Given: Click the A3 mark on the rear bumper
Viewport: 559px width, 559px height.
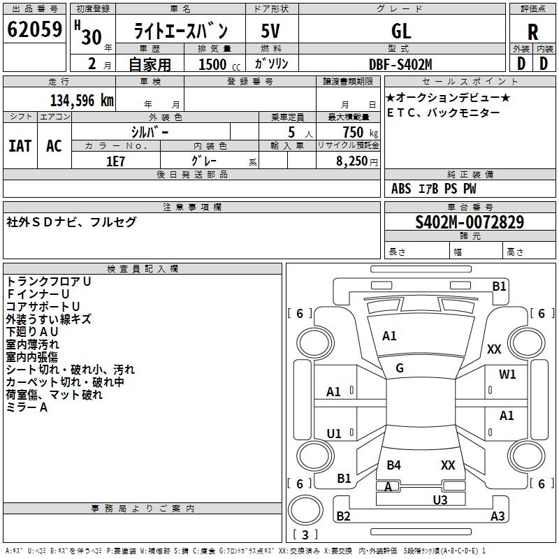Looking at the screenshot, I should coord(498,516).
